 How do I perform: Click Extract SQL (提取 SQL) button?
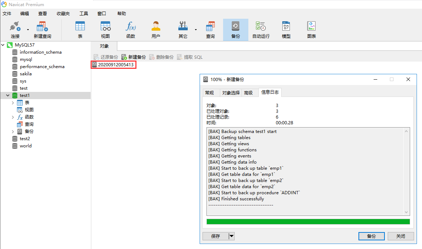[x=190, y=57]
